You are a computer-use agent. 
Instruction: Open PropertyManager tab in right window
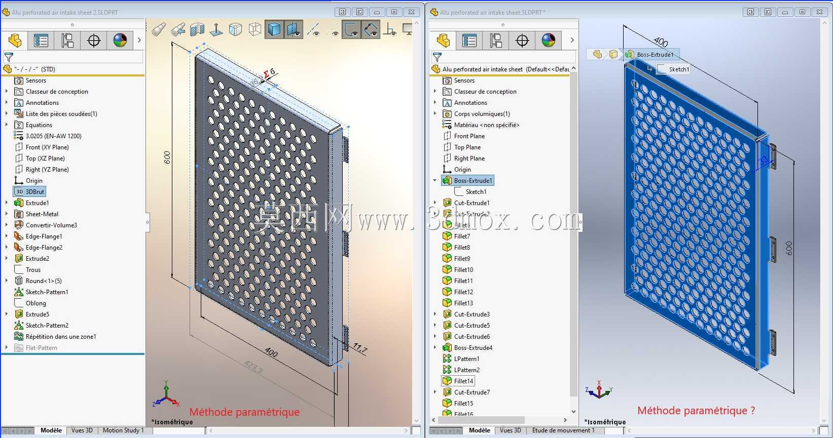[x=469, y=41]
